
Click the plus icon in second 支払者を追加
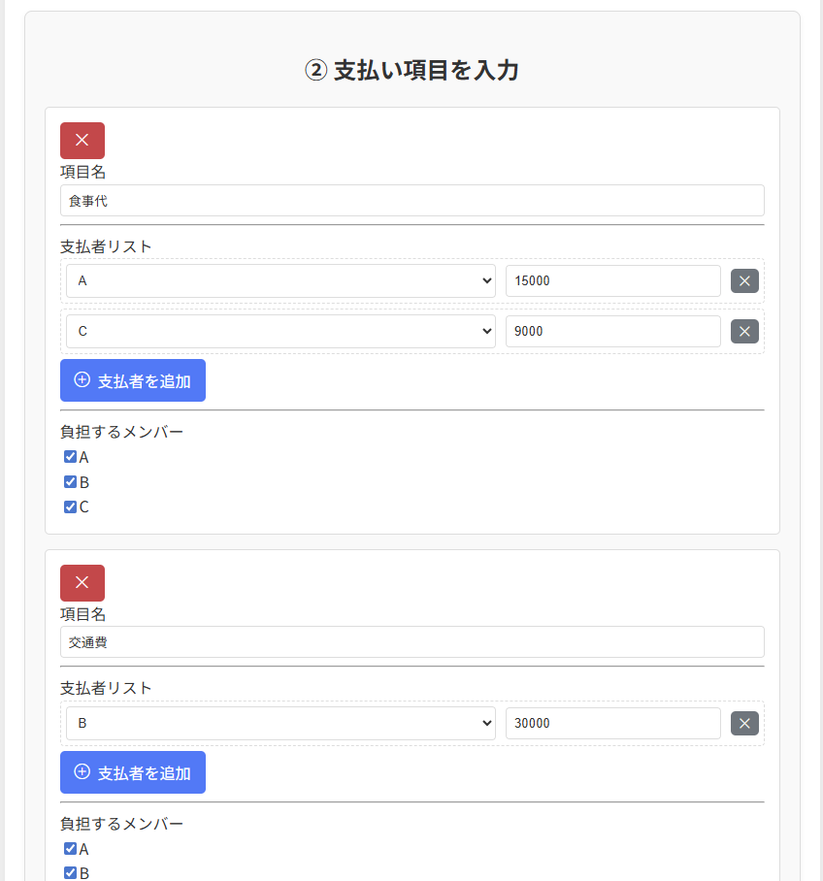[x=82, y=772]
